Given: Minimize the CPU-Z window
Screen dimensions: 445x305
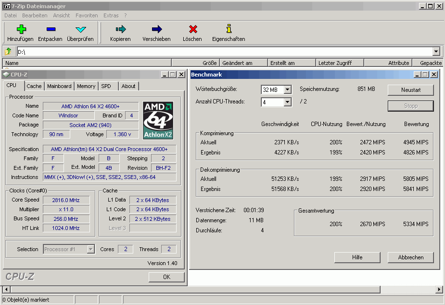Looking at the screenshot, I should click(165, 75).
